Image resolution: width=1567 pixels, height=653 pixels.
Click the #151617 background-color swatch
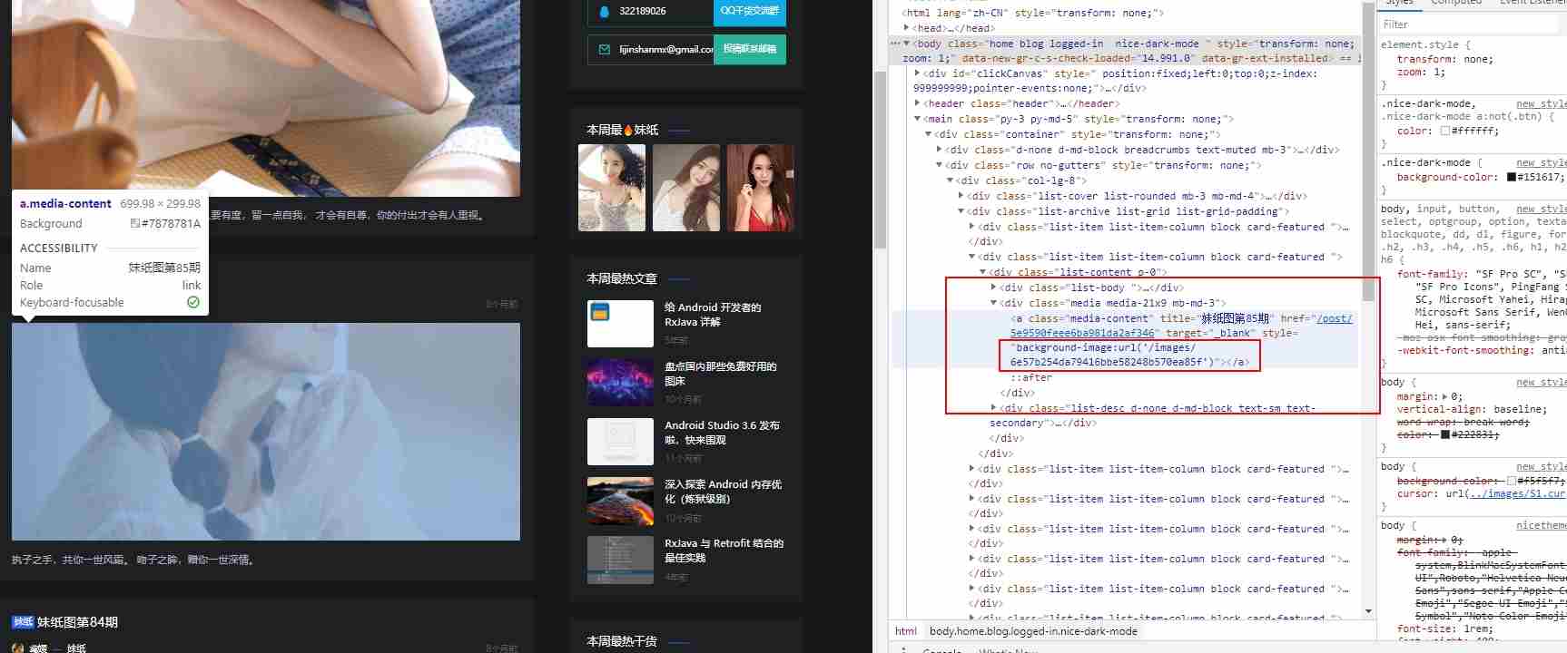pyautogui.click(x=1512, y=177)
